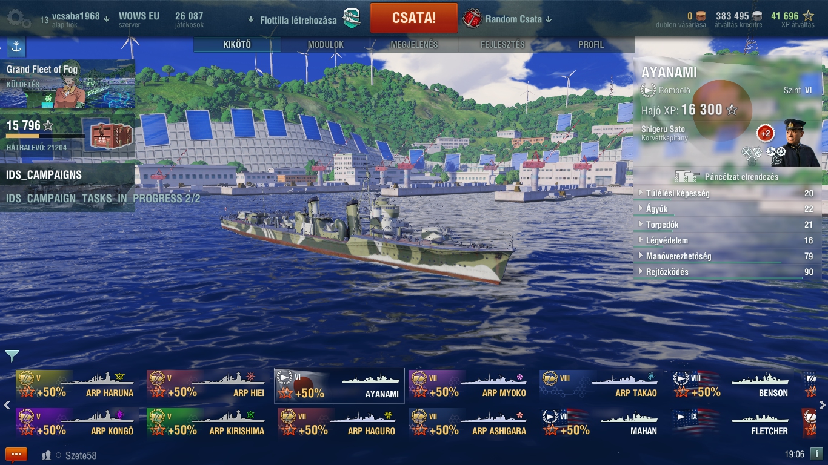Screen dimensions: 828x465
Task: Switch to the MODULOK tab
Action: pyautogui.click(x=326, y=45)
